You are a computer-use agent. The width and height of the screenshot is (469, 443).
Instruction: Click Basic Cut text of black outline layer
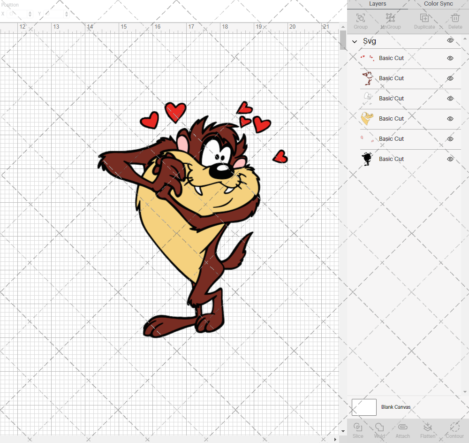pyautogui.click(x=391, y=159)
